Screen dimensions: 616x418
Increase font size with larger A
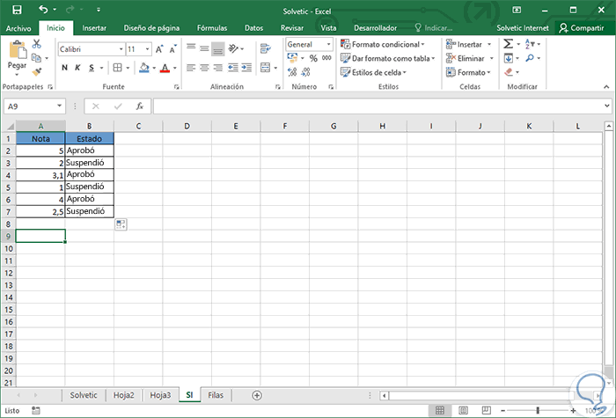click(x=159, y=49)
